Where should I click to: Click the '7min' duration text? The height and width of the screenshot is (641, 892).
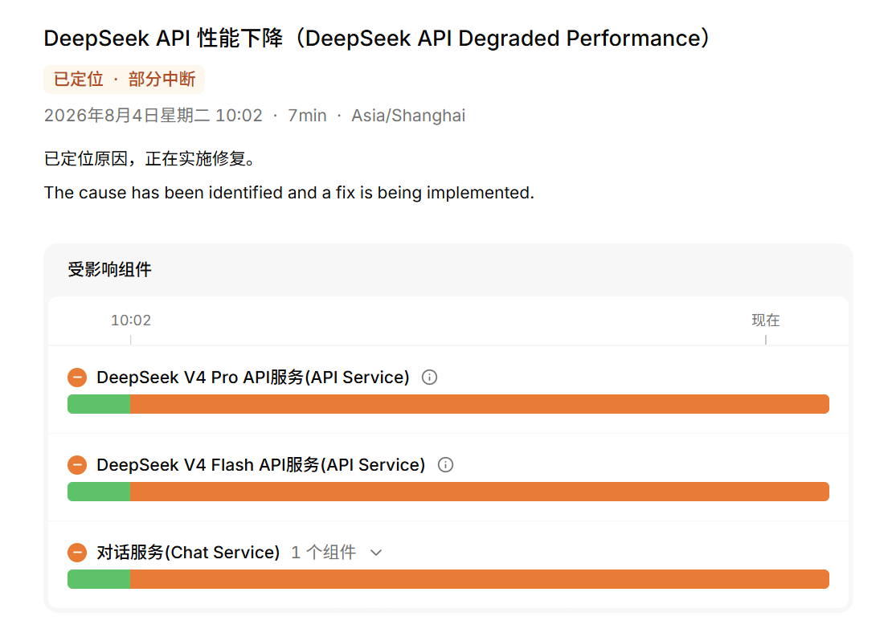coord(307,116)
